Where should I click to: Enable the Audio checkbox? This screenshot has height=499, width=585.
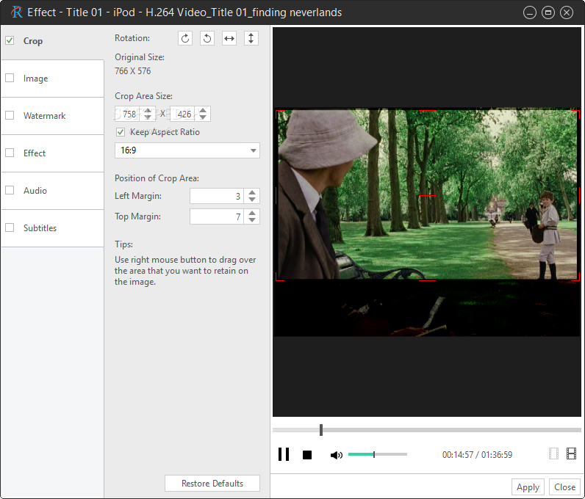tap(10, 190)
